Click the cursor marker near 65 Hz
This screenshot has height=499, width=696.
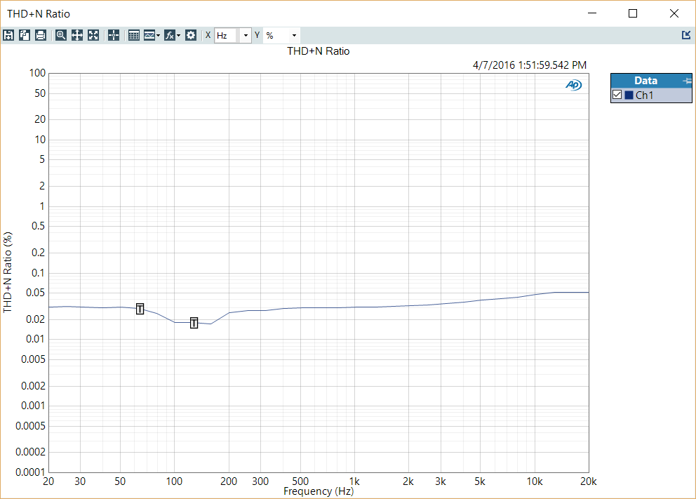(140, 309)
